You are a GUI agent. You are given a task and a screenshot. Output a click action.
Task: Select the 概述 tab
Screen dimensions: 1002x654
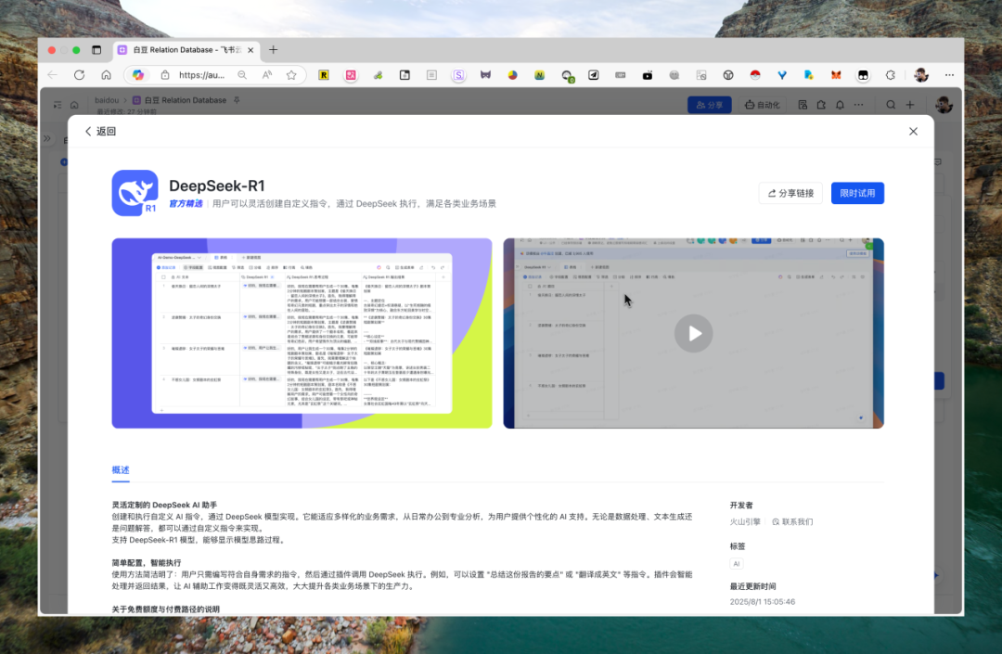tap(120, 469)
